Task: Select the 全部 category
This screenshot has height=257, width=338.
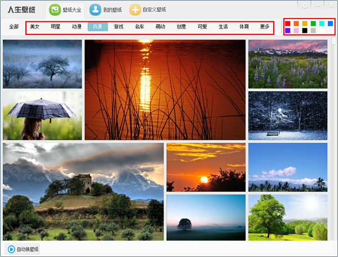Action: click(14, 26)
